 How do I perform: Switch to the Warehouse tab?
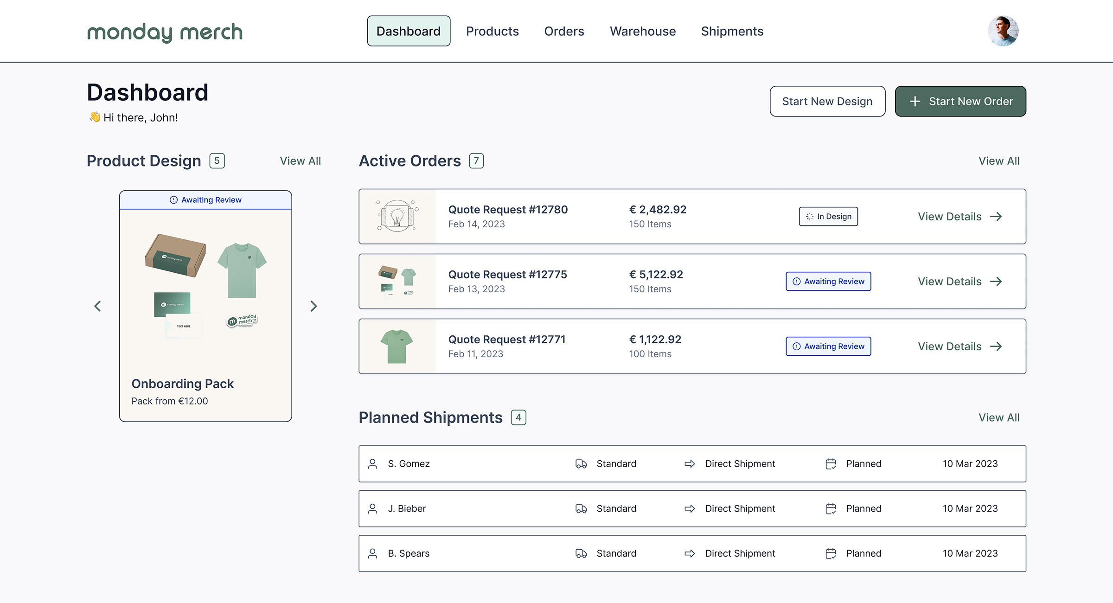pos(643,31)
